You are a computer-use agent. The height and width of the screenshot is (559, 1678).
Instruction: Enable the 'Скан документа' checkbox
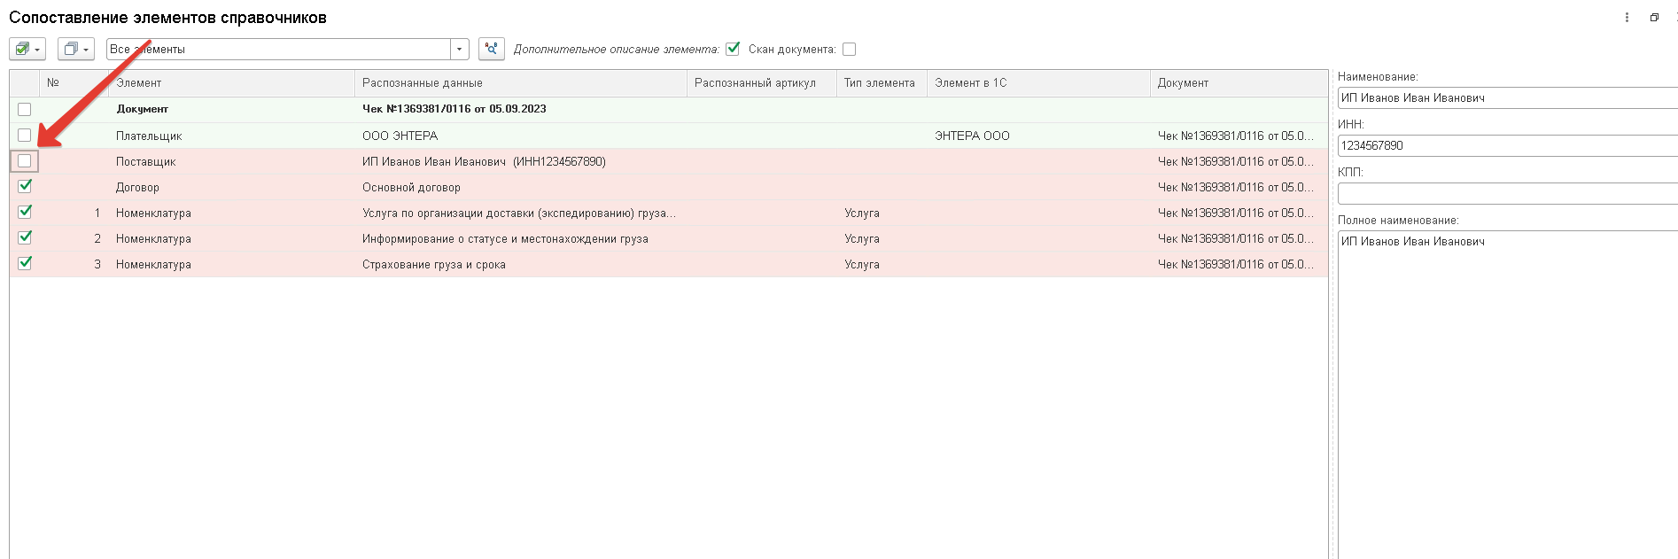tap(849, 50)
